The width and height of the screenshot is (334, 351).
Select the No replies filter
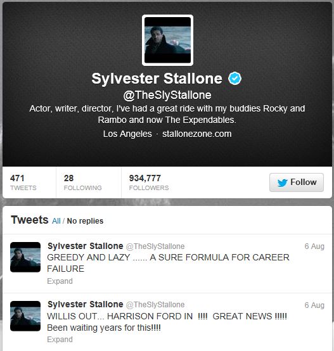(85, 221)
